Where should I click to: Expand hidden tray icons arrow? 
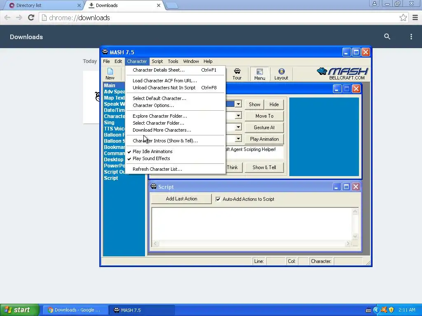coord(376,310)
